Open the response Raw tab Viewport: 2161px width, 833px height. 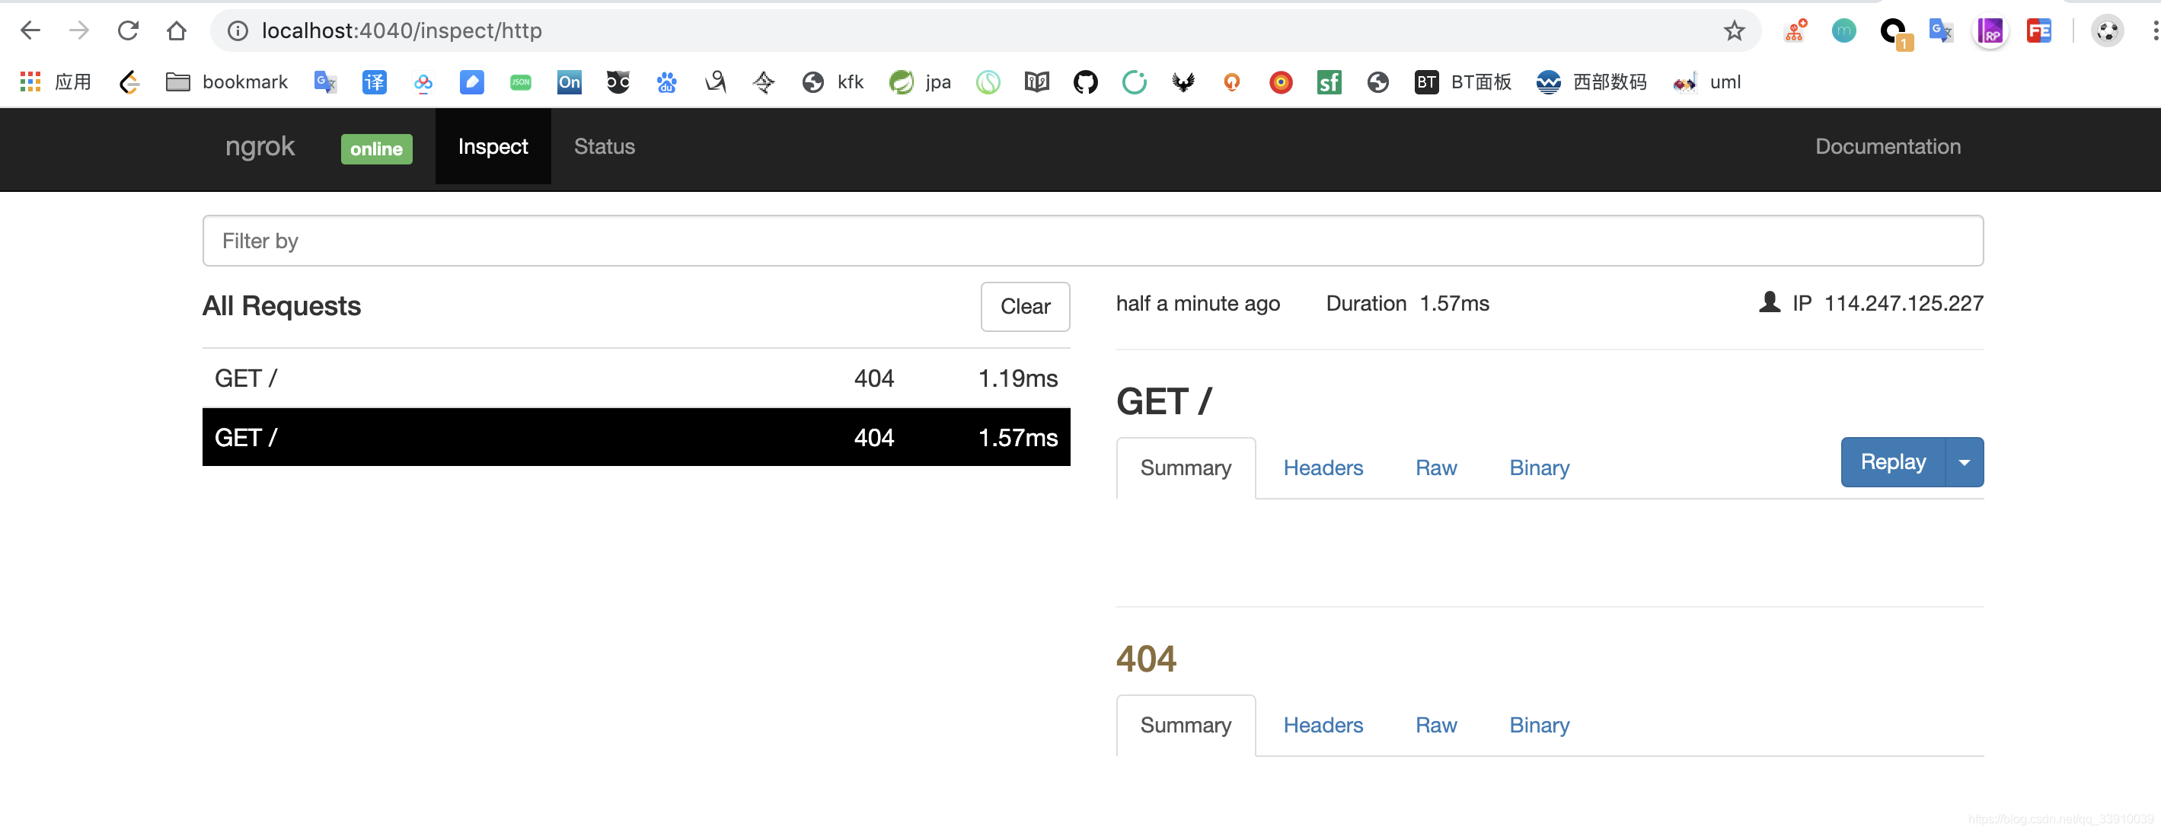[x=1435, y=725]
